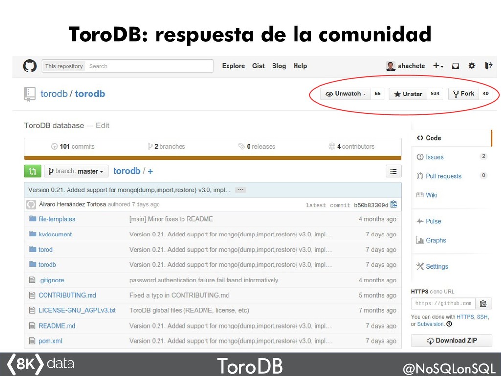
Task: Switch clone URL to SSH
Action: click(482, 317)
